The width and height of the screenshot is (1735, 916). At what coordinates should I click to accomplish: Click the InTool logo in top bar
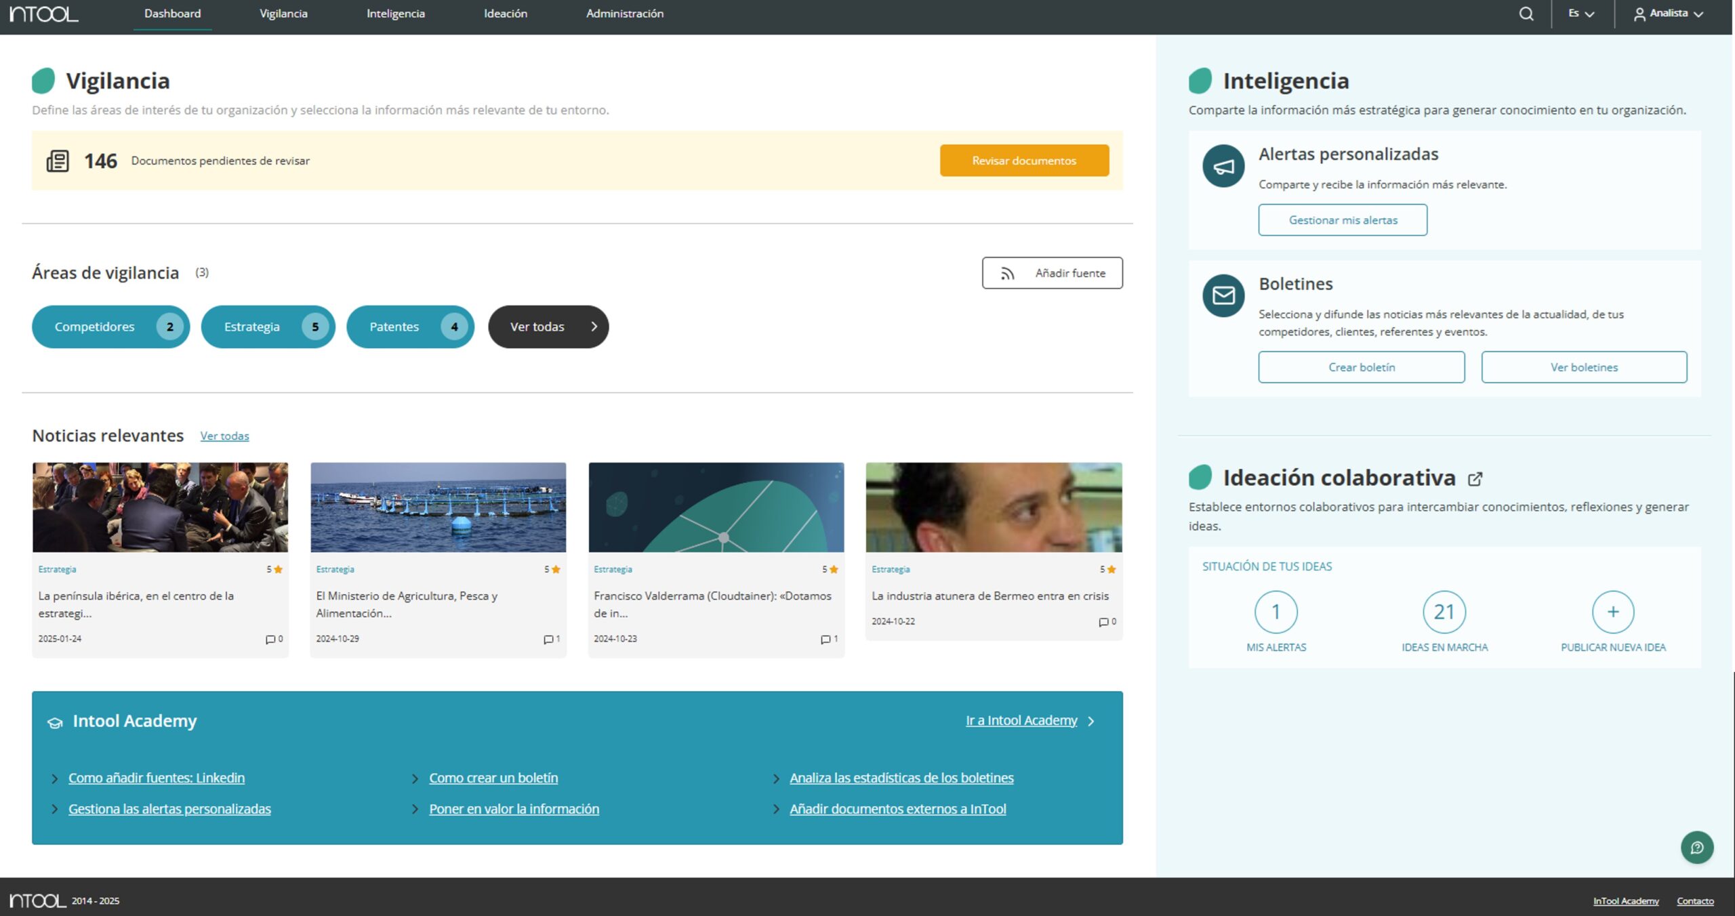pyautogui.click(x=44, y=14)
